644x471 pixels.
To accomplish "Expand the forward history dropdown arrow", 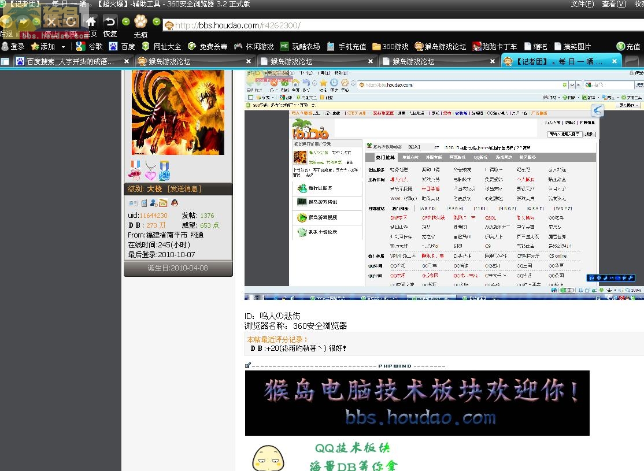I will tap(36, 21).
